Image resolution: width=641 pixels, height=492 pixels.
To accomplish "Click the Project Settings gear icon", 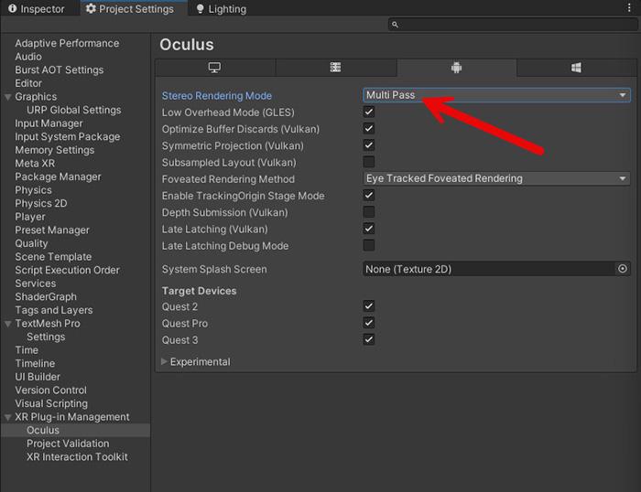I will click(91, 9).
